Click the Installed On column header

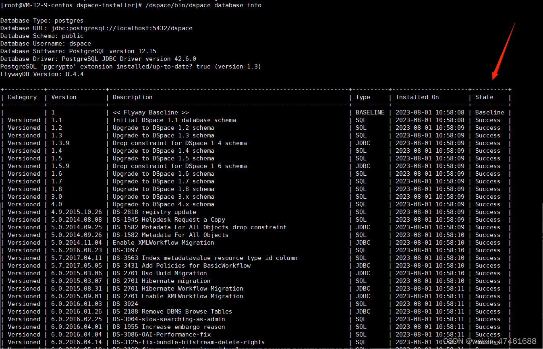coord(417,97)
